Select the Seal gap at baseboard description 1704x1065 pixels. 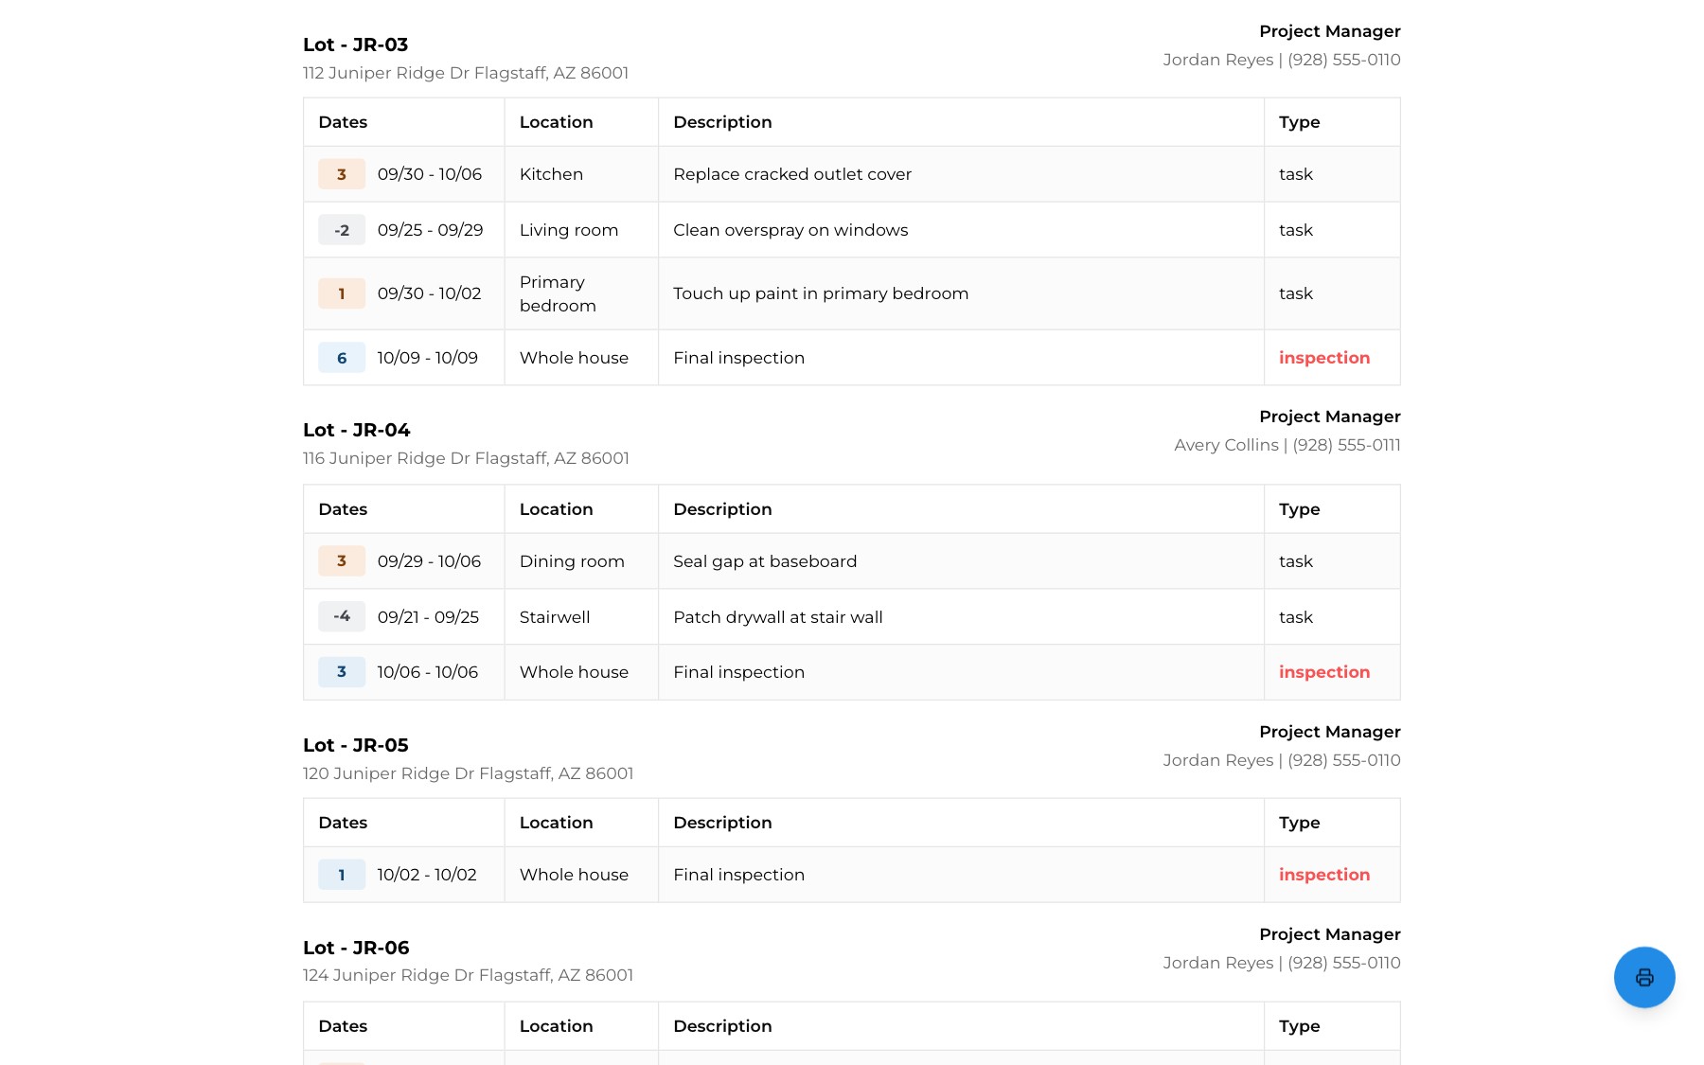(x=765, y=561)
